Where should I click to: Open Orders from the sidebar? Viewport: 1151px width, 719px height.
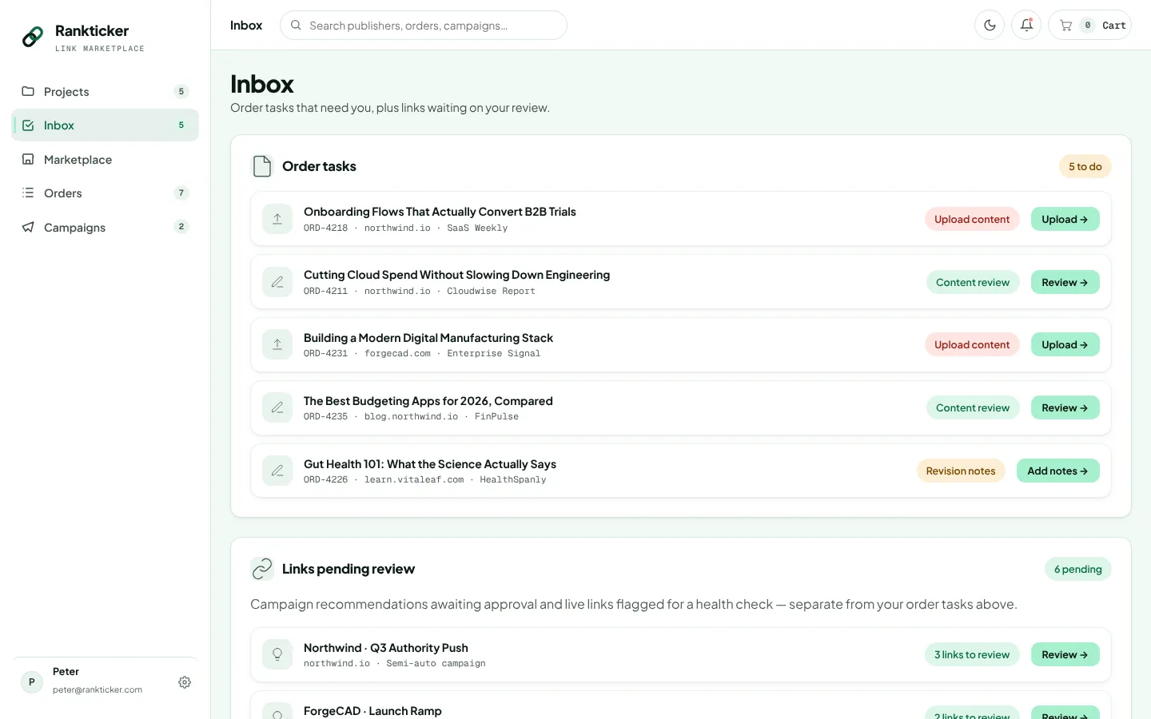105,193
